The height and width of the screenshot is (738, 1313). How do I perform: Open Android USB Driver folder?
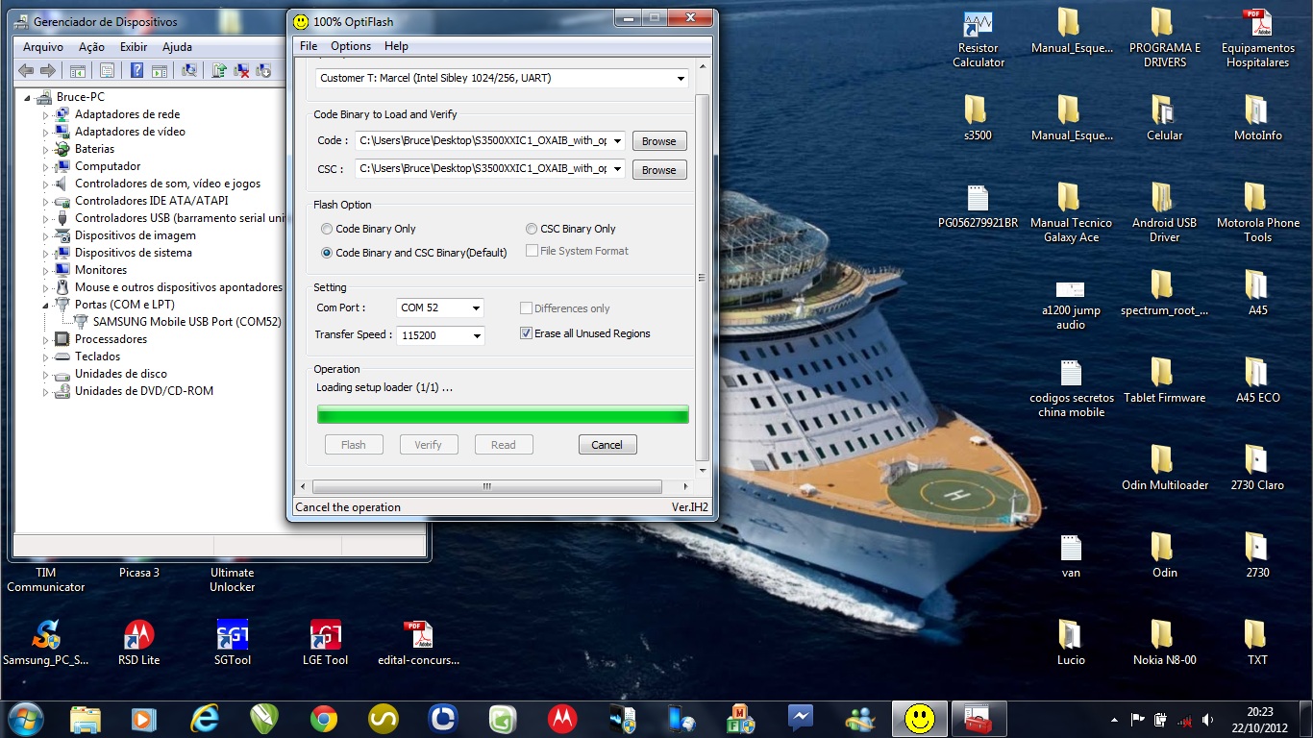(x=1164, y=213)
